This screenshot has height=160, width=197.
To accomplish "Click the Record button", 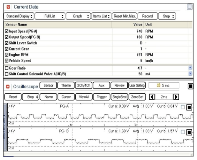I will click(x=147, y=16).
